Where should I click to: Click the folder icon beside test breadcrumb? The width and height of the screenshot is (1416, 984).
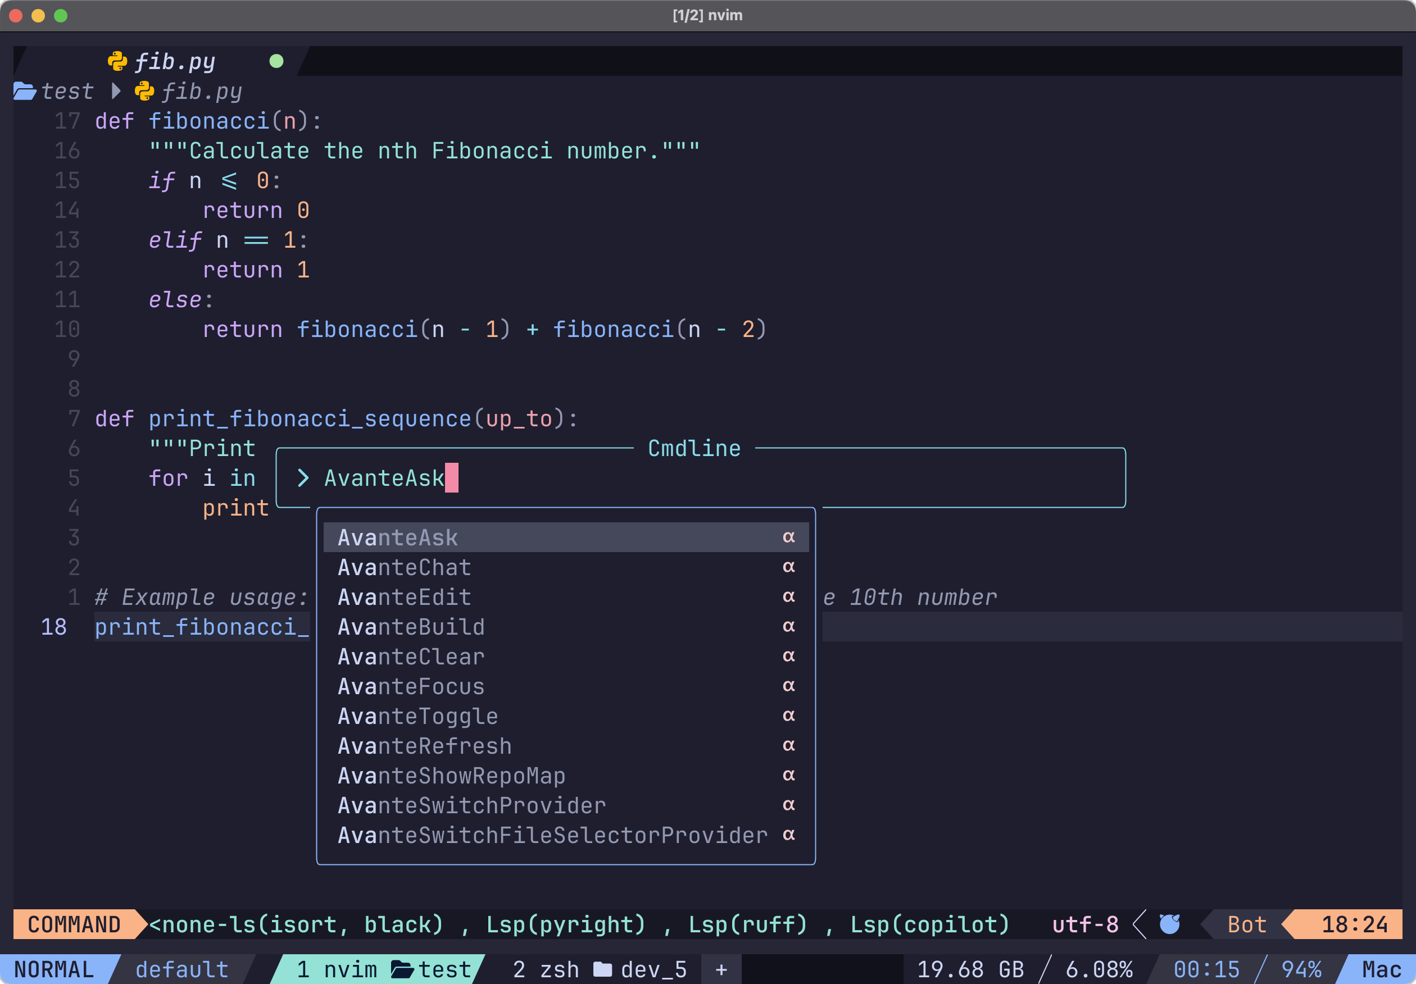pyautogui.click(x=25, y=91)
